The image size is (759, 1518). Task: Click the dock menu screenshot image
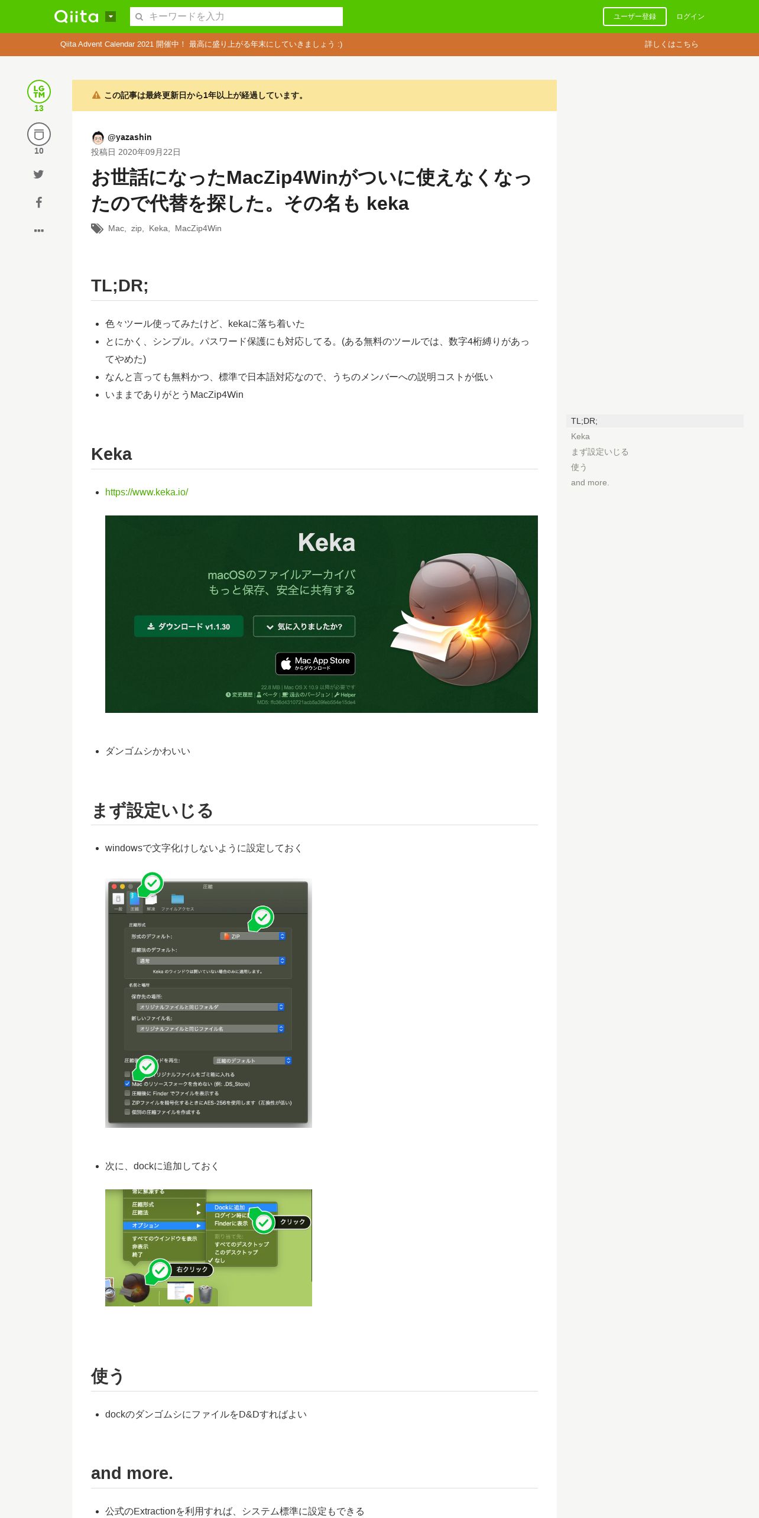209,1248
